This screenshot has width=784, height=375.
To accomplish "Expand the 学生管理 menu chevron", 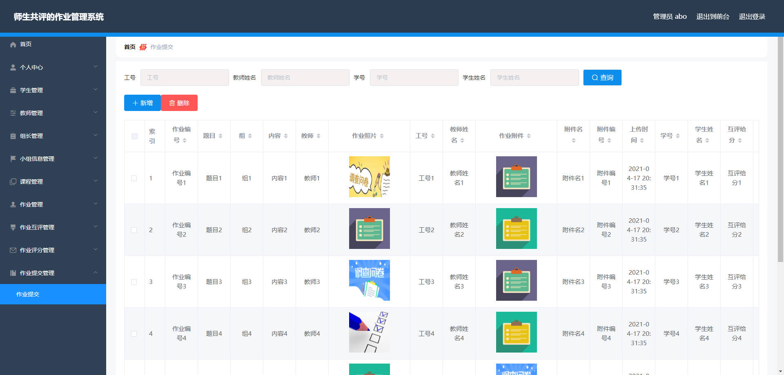I will pos(96,89).
